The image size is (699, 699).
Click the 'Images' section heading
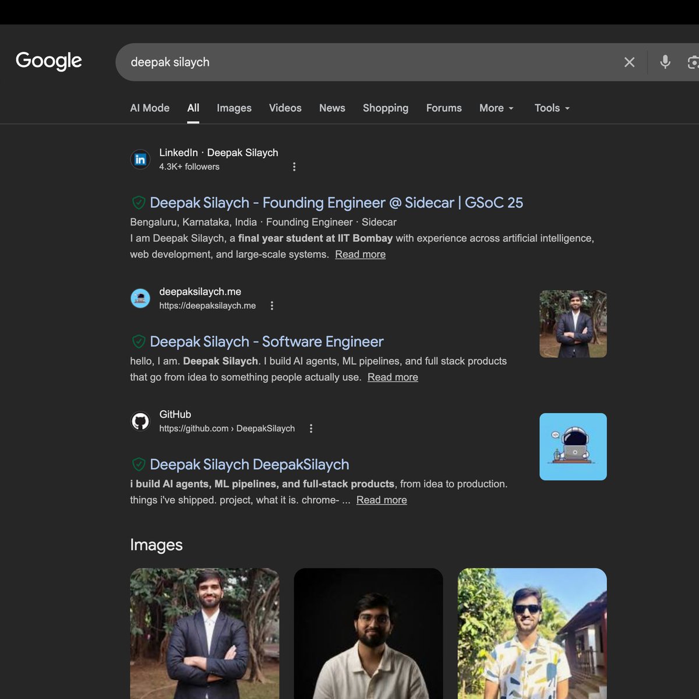(156, 545)
